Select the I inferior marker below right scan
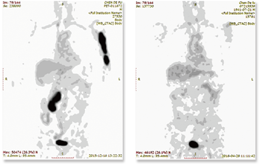Viewport: 259px width, 164px height. (196, 154)
